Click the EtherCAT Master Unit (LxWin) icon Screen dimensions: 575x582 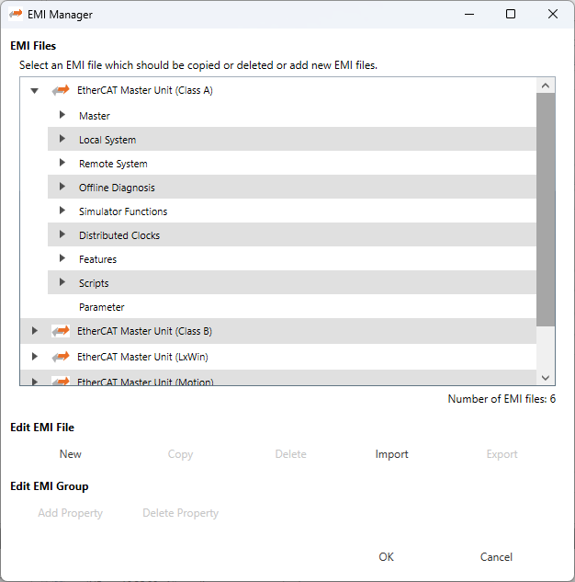[61, 356]
